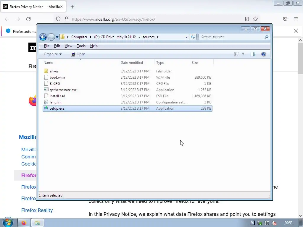Select the (D:) CD Drive breadcrumb
Viewport: 303px width, 227px height.
tap(115, 37)
